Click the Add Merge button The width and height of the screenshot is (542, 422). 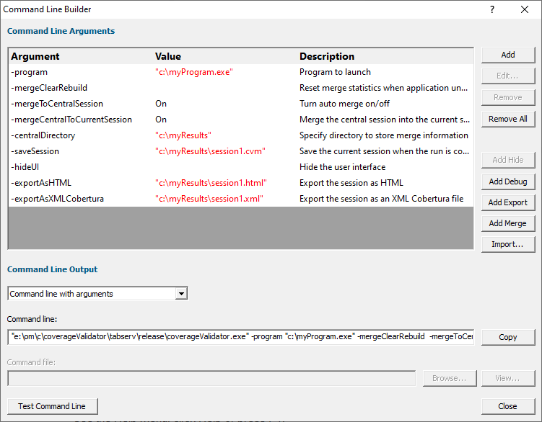tap(508, 223)
